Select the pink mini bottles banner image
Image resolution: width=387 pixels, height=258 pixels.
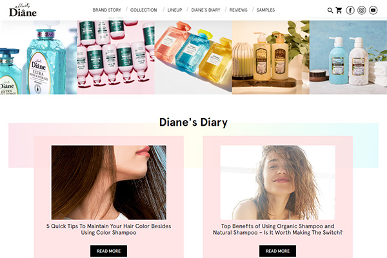pyautogui.click(x=115, y=57)
